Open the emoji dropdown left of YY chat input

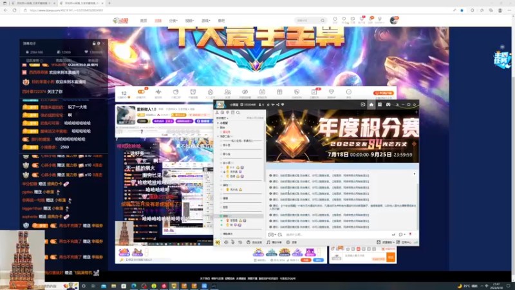point(272,235)
